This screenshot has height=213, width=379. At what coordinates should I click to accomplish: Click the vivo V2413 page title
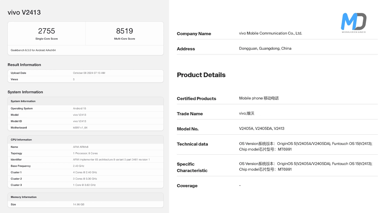pos(24,12)
